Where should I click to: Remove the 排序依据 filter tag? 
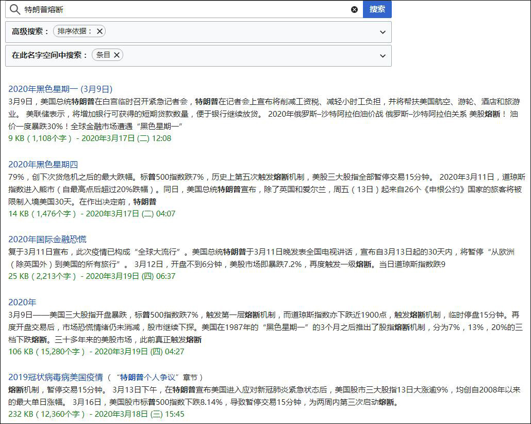100,31
